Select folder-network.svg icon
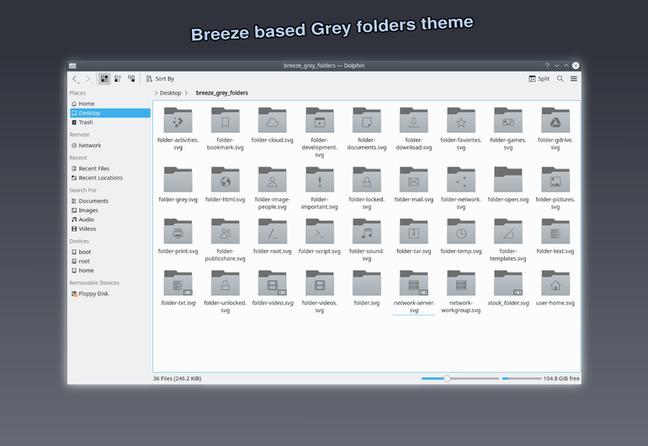The image size is (648, 446). coord(461,179)
